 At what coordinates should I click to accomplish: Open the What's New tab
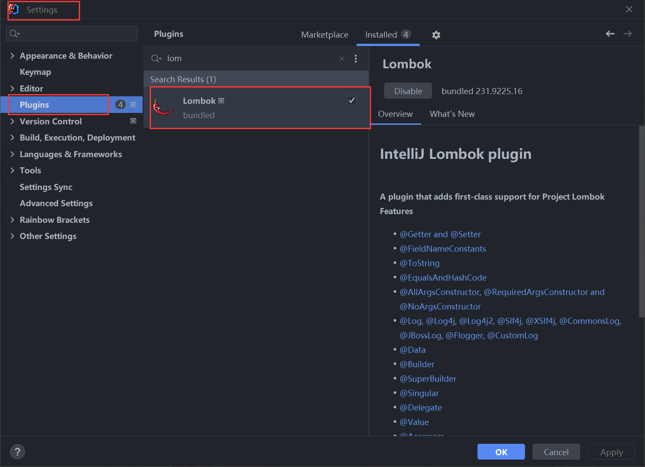pyautogui.click(x=452, y=114)
